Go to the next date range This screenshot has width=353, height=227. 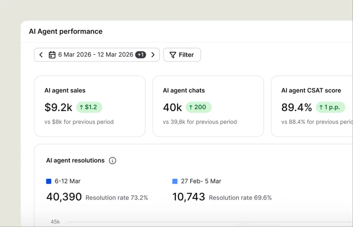coord(153,55)
